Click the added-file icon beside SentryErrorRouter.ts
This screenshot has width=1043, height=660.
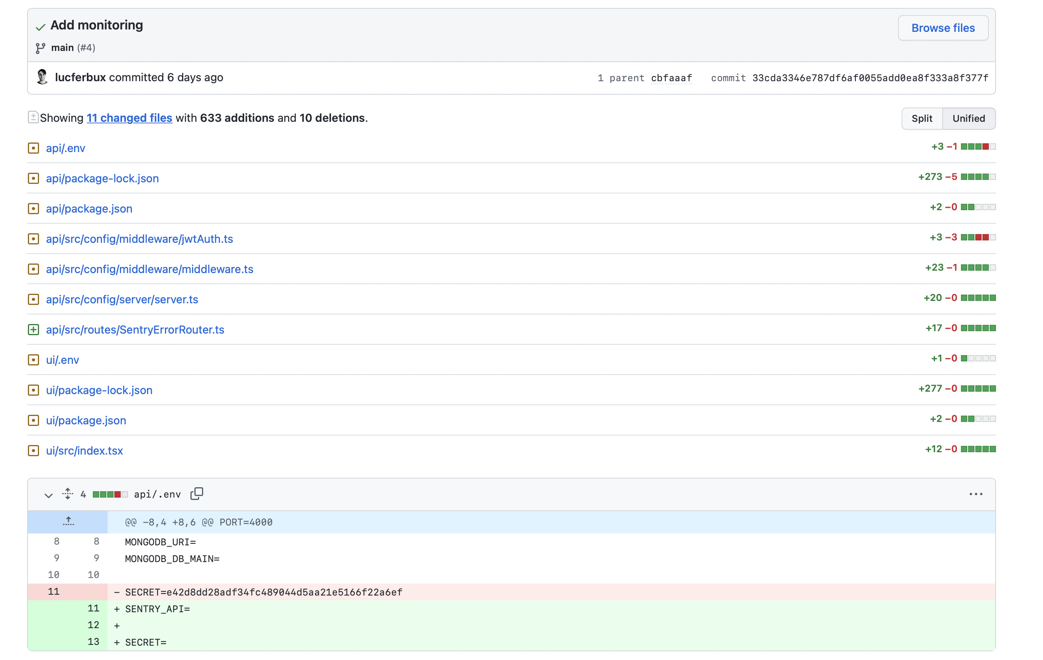[34, 330]
